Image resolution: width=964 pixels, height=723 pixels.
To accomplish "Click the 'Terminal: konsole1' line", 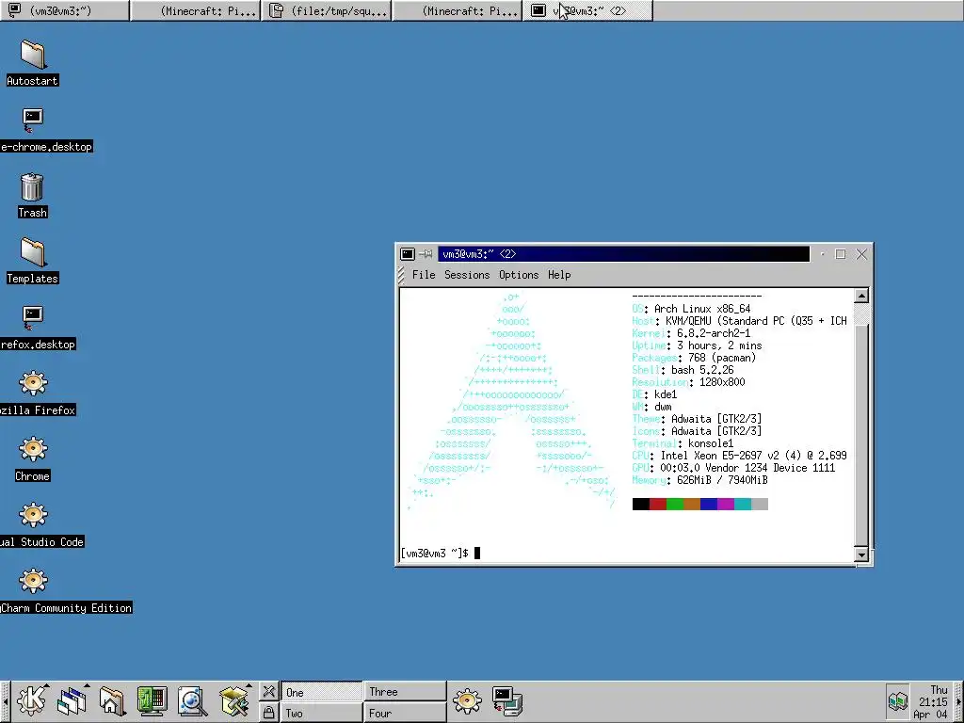I will coord(683,443).
